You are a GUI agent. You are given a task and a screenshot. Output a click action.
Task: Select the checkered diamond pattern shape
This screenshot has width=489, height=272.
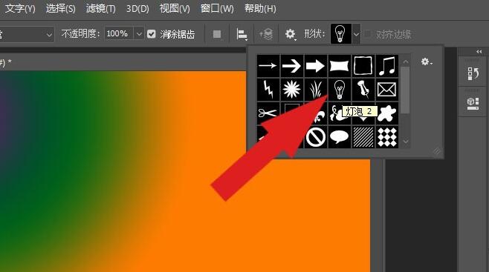(387, 137)
